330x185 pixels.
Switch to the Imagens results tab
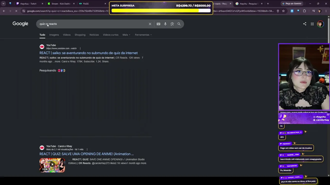[54, 35]
